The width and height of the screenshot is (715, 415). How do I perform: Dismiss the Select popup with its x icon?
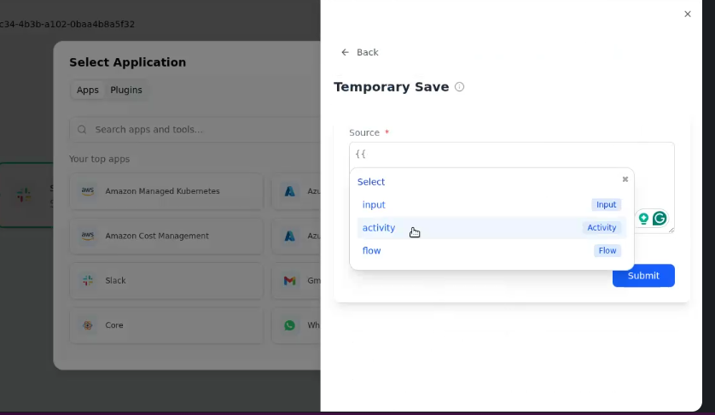(625, 179)
